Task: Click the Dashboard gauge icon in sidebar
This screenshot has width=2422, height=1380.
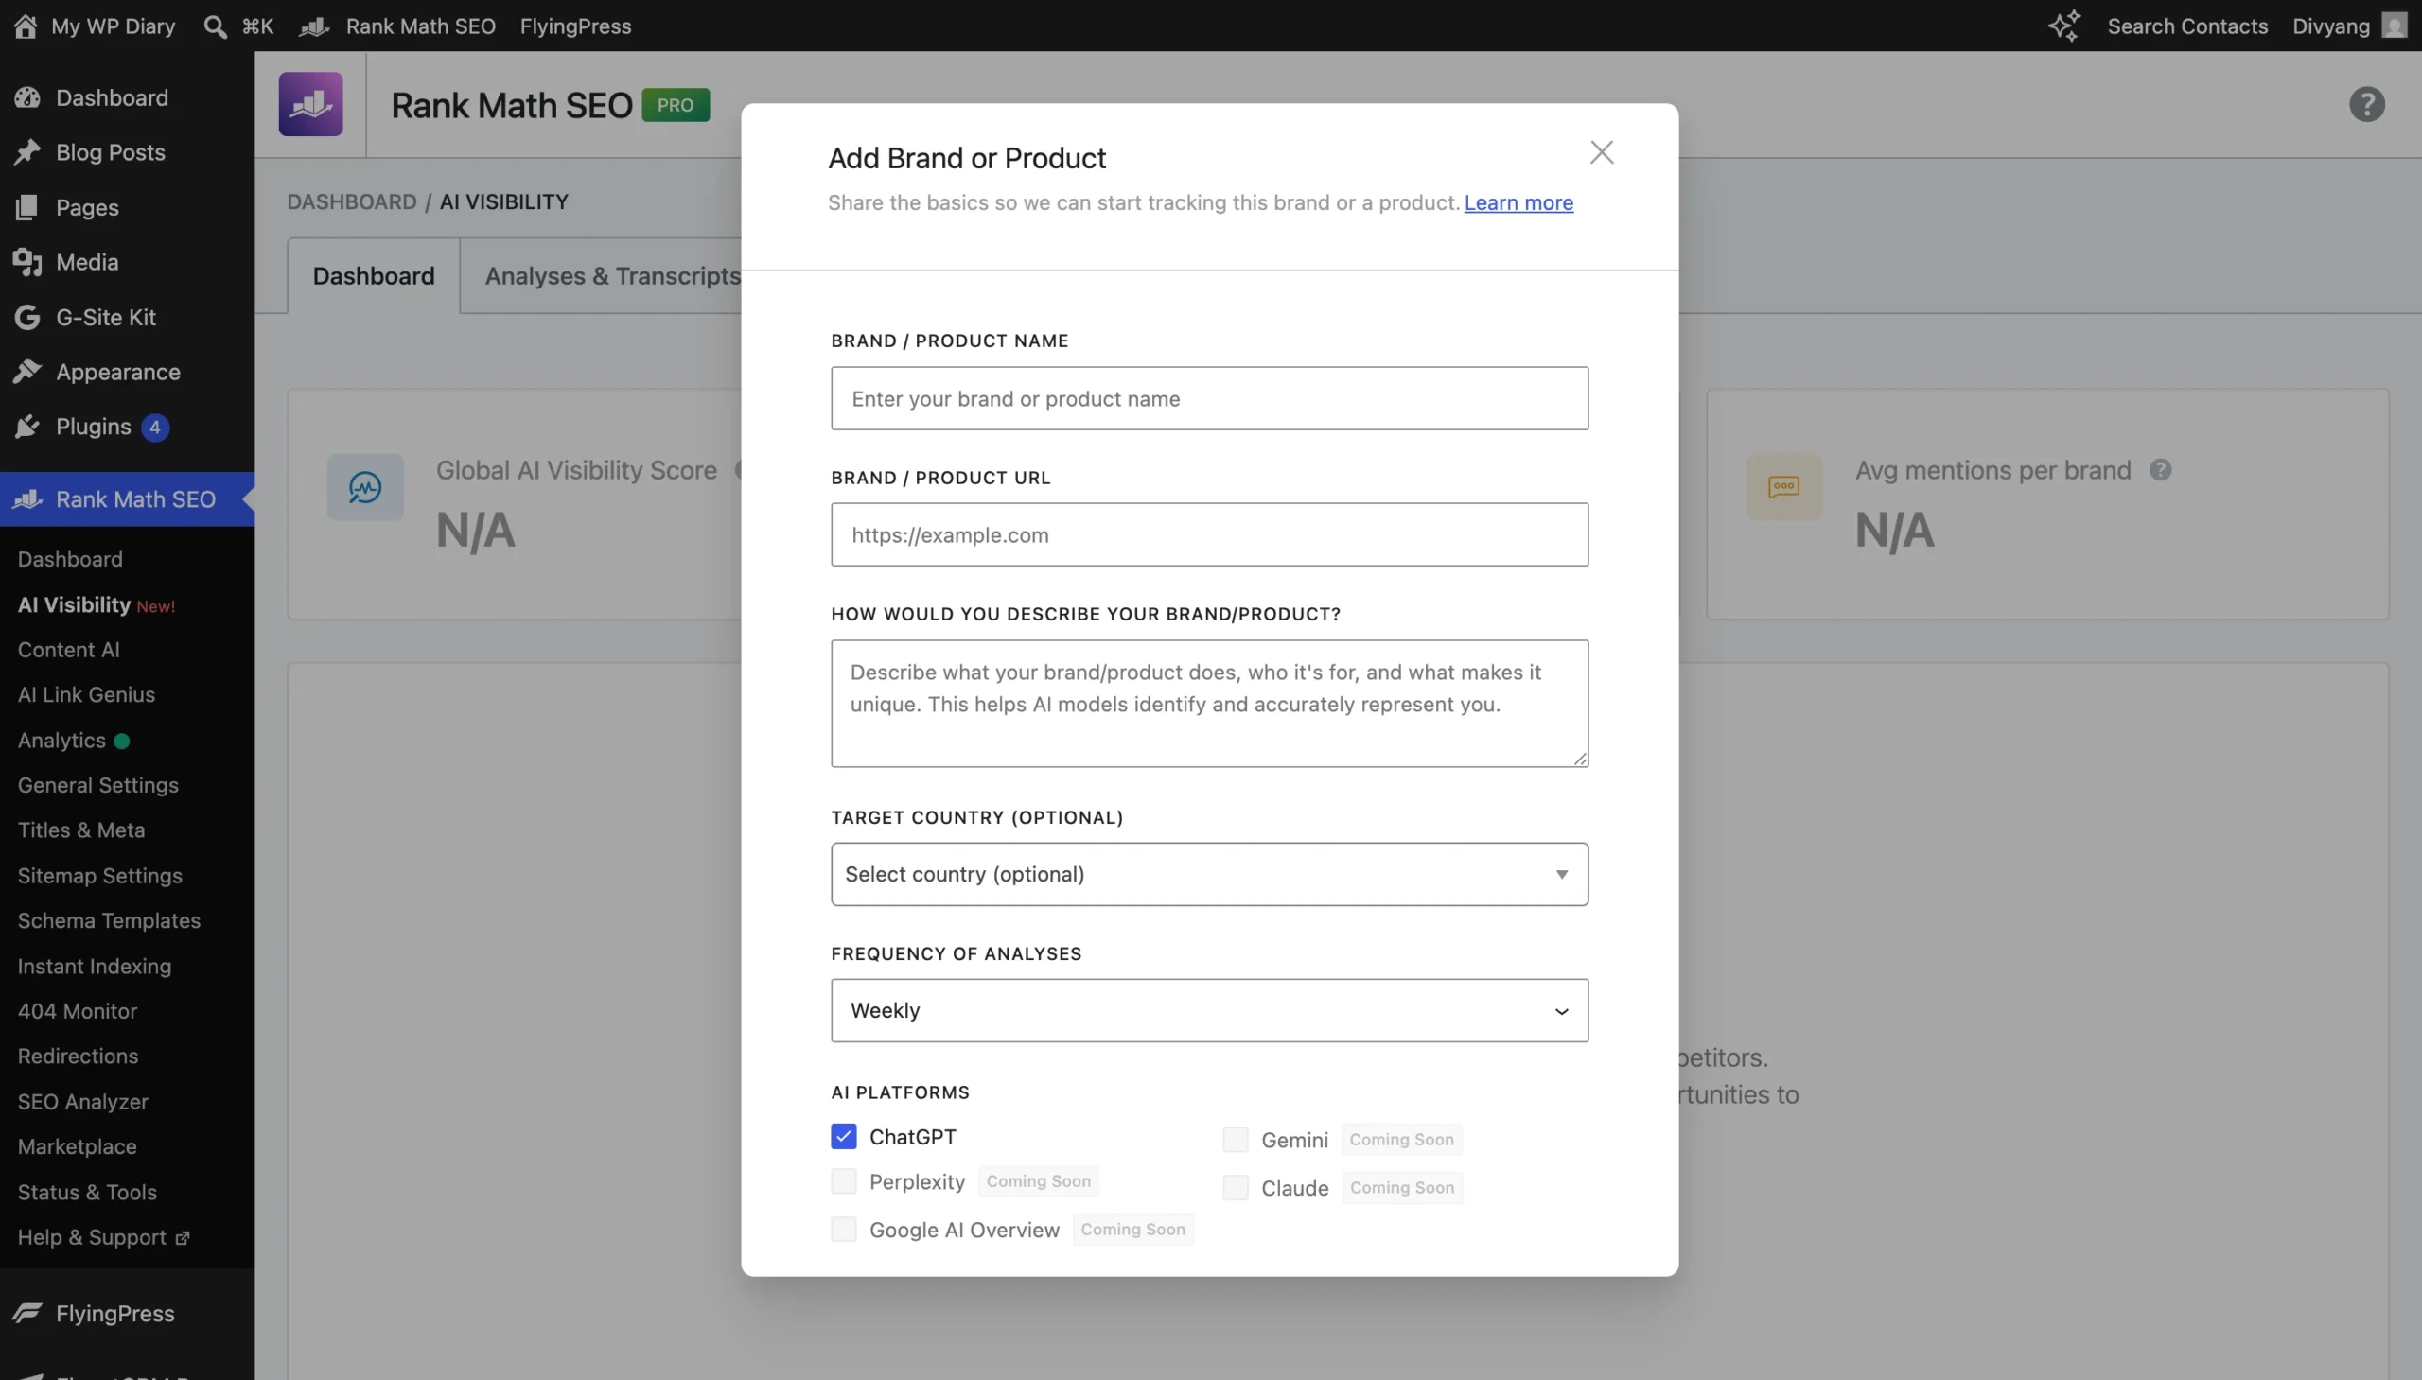Action: click(x=27, y=97)
